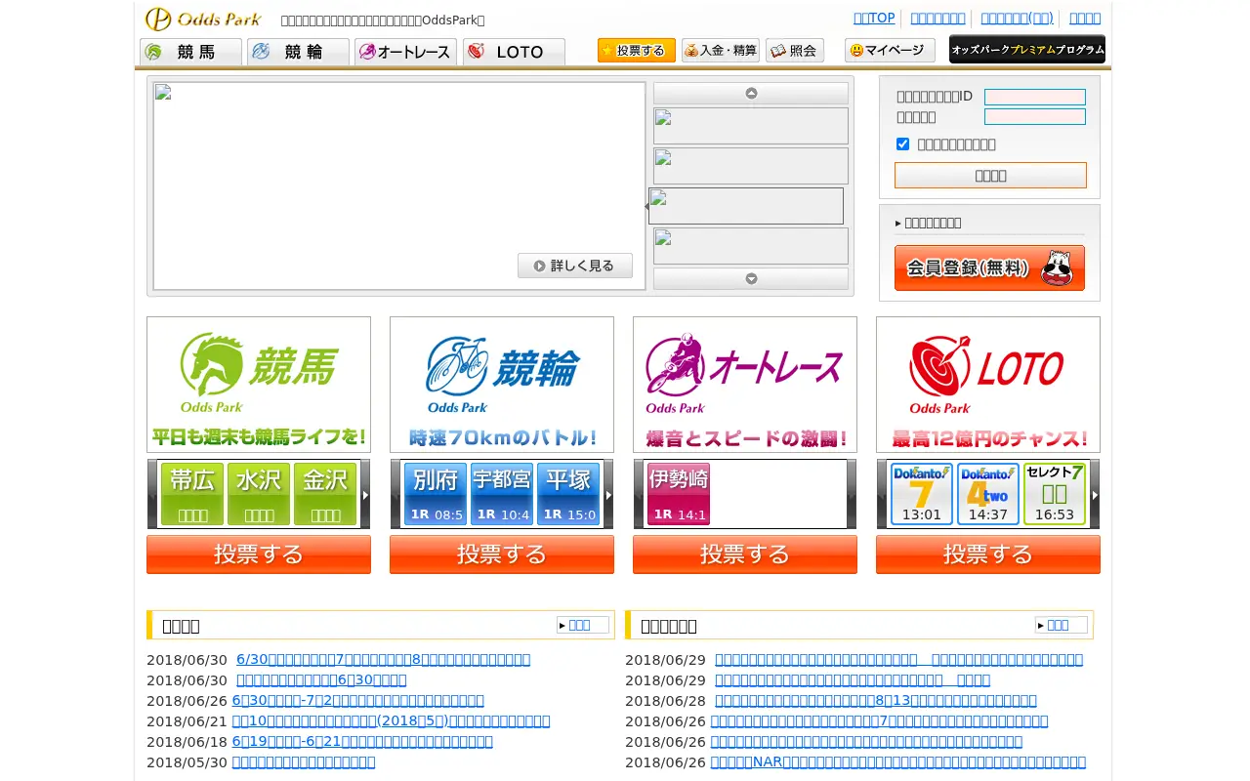Click the Odds Park logo
The height and width of the screenshot is (781, 1250).
[204, 20]
